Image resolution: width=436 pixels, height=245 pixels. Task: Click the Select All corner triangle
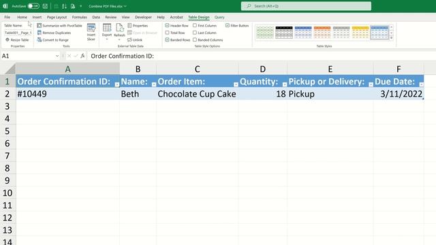pyautogui.click(x=10, y=69)
